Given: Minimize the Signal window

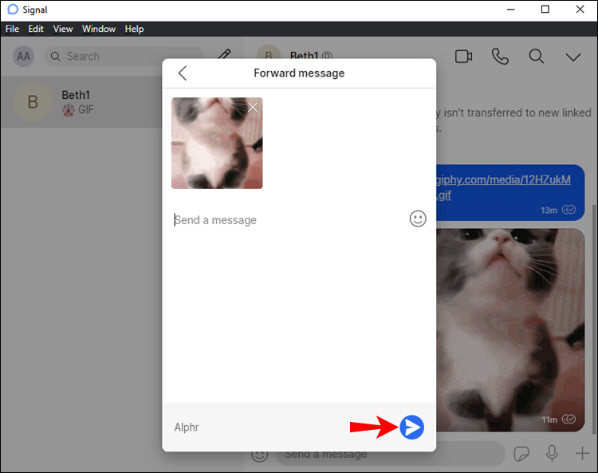Looking at the screenshot, I should pyautogui.click(x=510, y=9).
